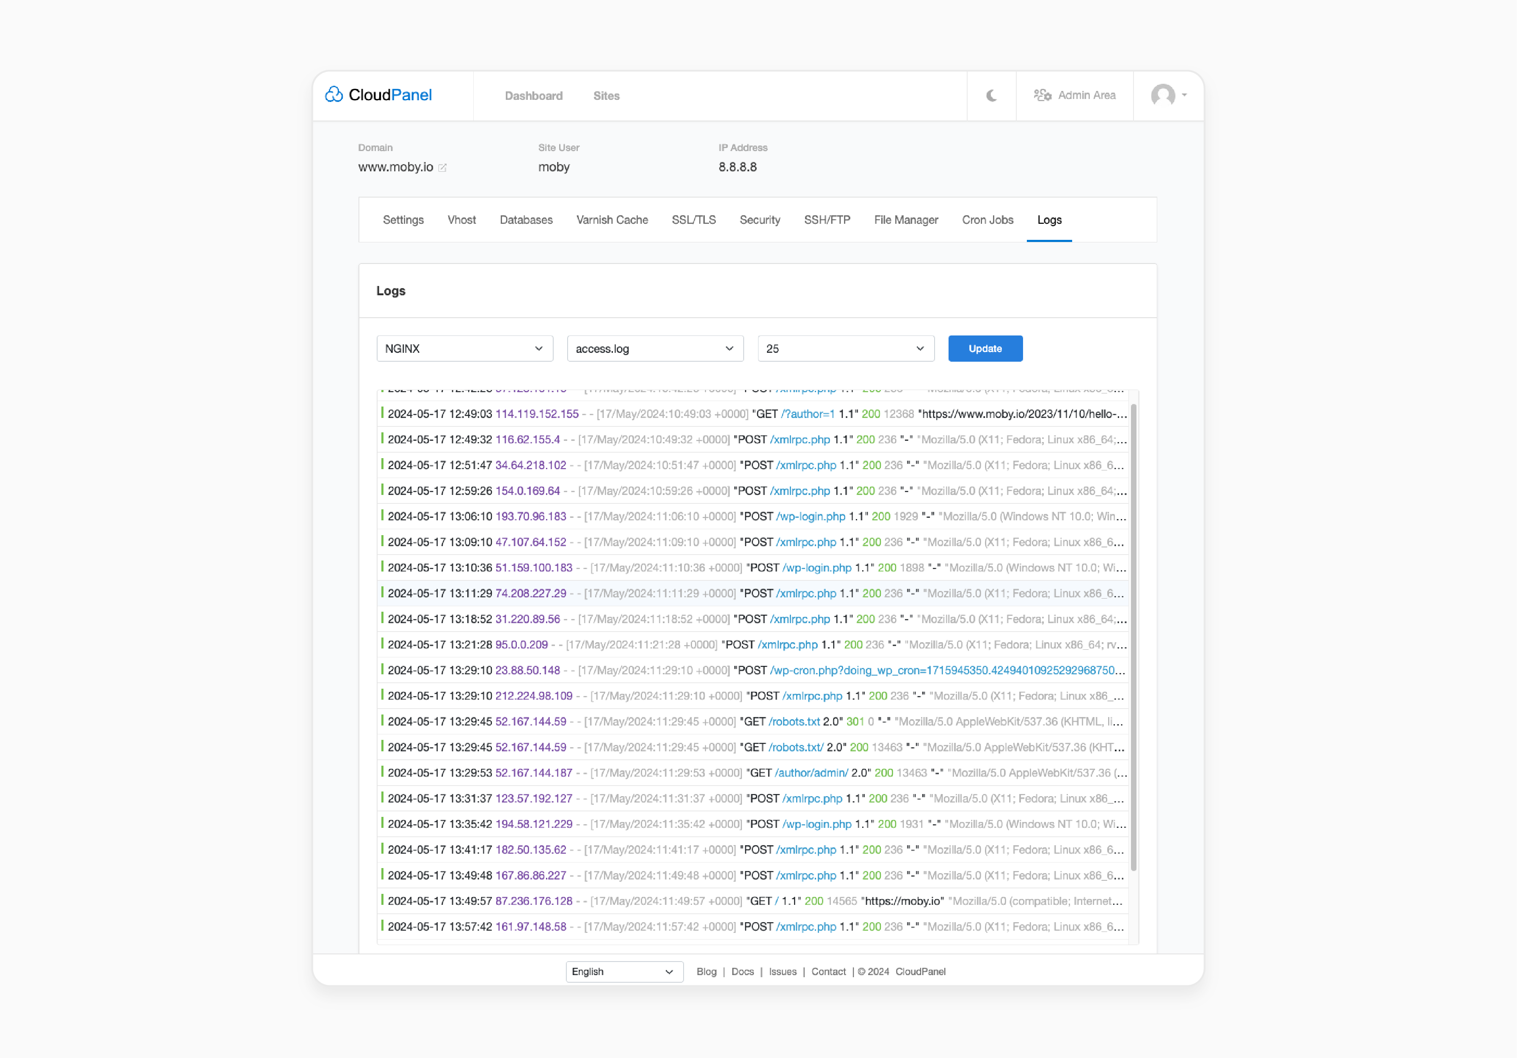The image size is (1517, 1058).
Task: Open the English language dropdown
Action: pos(624,971)
